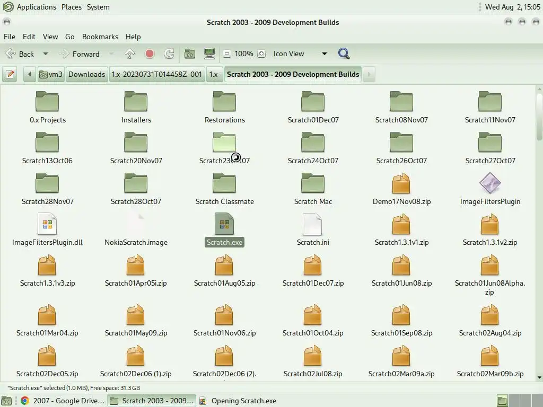
Task: Select the Installers folder icon
Action: 136,101
